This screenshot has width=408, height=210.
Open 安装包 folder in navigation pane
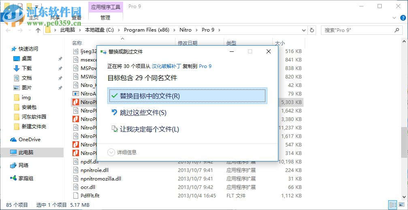tap(29, 107)
